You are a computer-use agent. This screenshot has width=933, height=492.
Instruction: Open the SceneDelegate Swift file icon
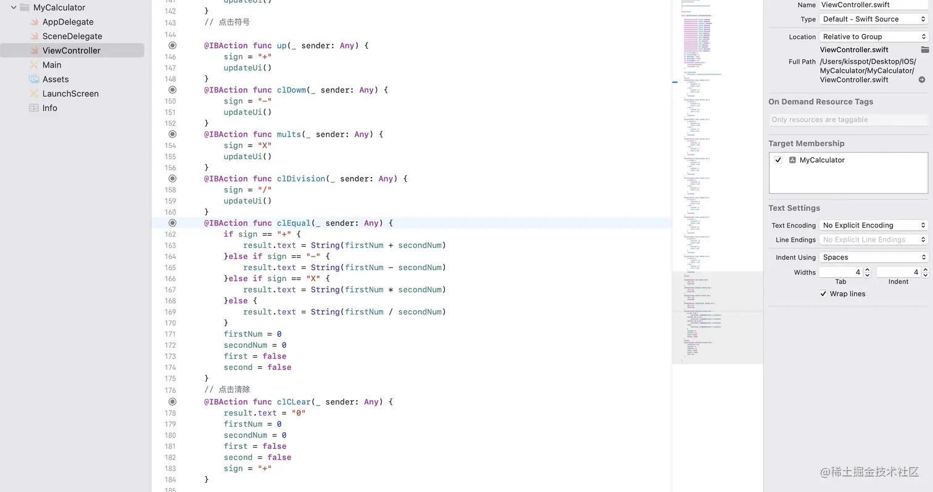pyautogui.click(x=34, y=36)
